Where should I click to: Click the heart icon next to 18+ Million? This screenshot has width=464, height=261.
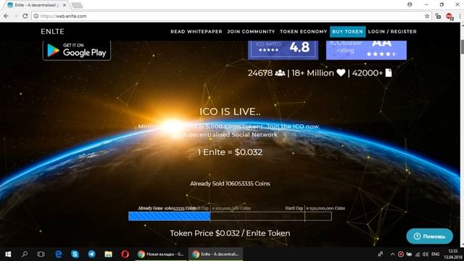tap(341, 72)
